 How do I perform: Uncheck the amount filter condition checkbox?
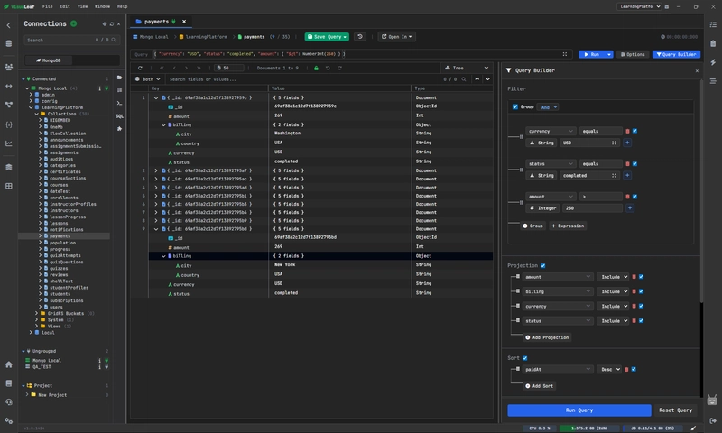[x=634, y=197]
